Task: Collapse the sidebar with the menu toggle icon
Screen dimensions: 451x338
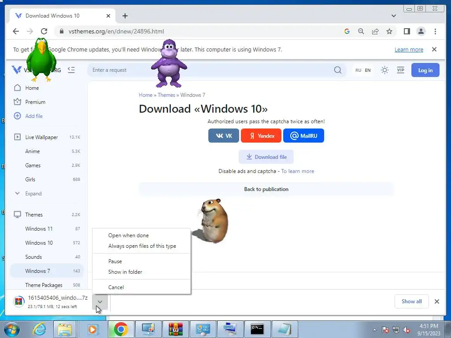Action: coord(71,70)
